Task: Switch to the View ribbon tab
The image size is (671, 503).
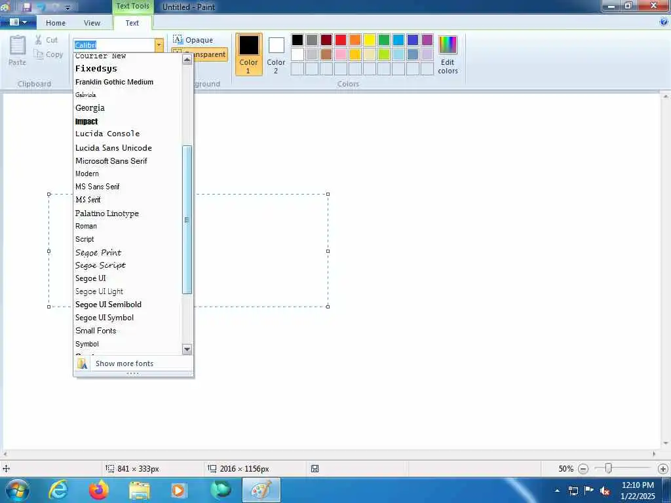Action: [92, 23]
